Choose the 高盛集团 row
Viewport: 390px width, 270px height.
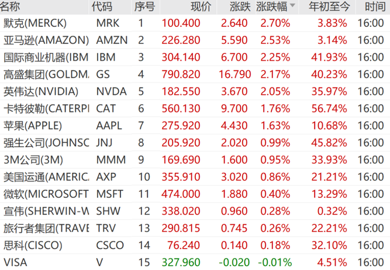pyautogui.click(x=46, y=74)
